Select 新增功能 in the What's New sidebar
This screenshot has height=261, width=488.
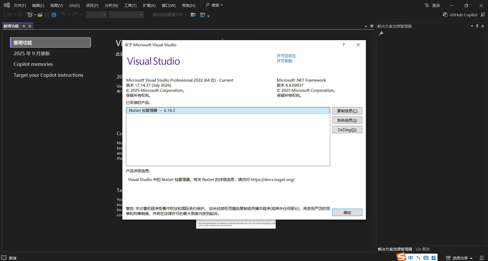coord(50,42)
